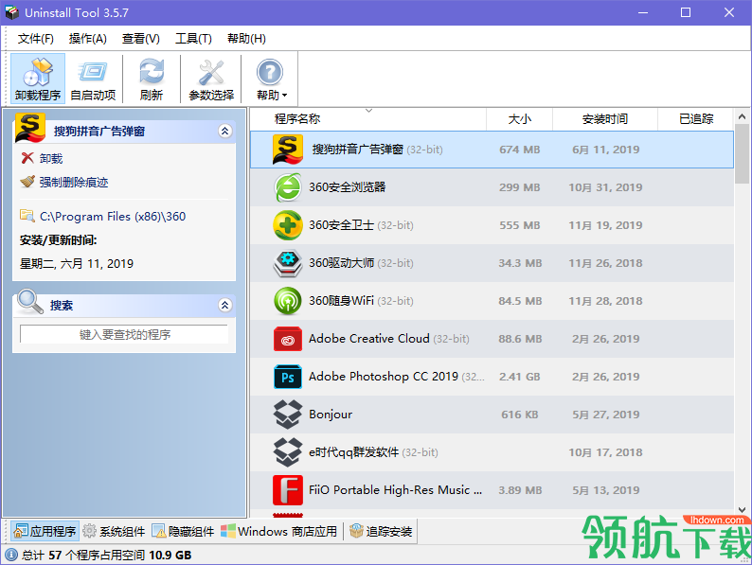The image size is (752, 565).
Task: Select the 360安全卫士 icon
Action: 288,225
